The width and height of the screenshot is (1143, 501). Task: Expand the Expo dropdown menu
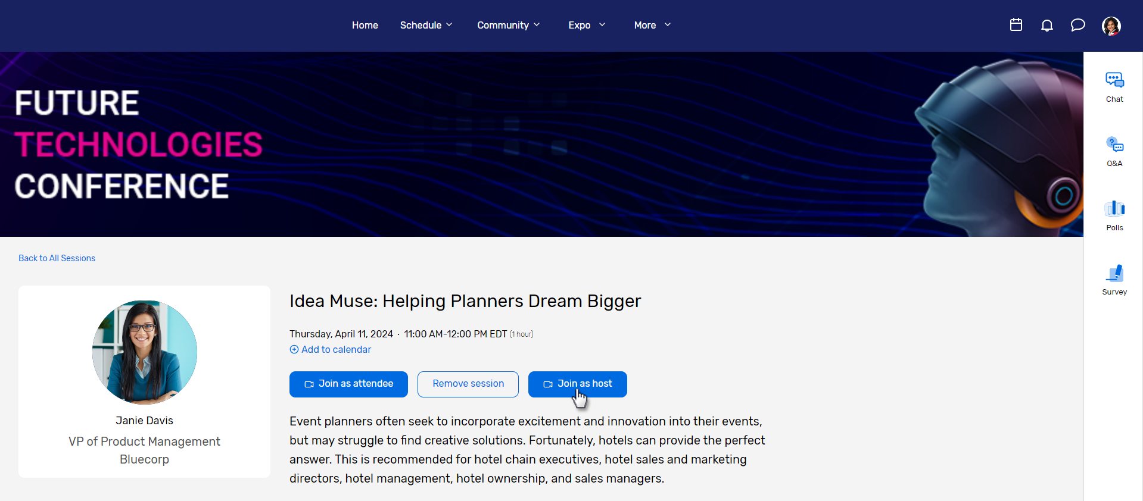pyautogui.click(x=586, y=25)
